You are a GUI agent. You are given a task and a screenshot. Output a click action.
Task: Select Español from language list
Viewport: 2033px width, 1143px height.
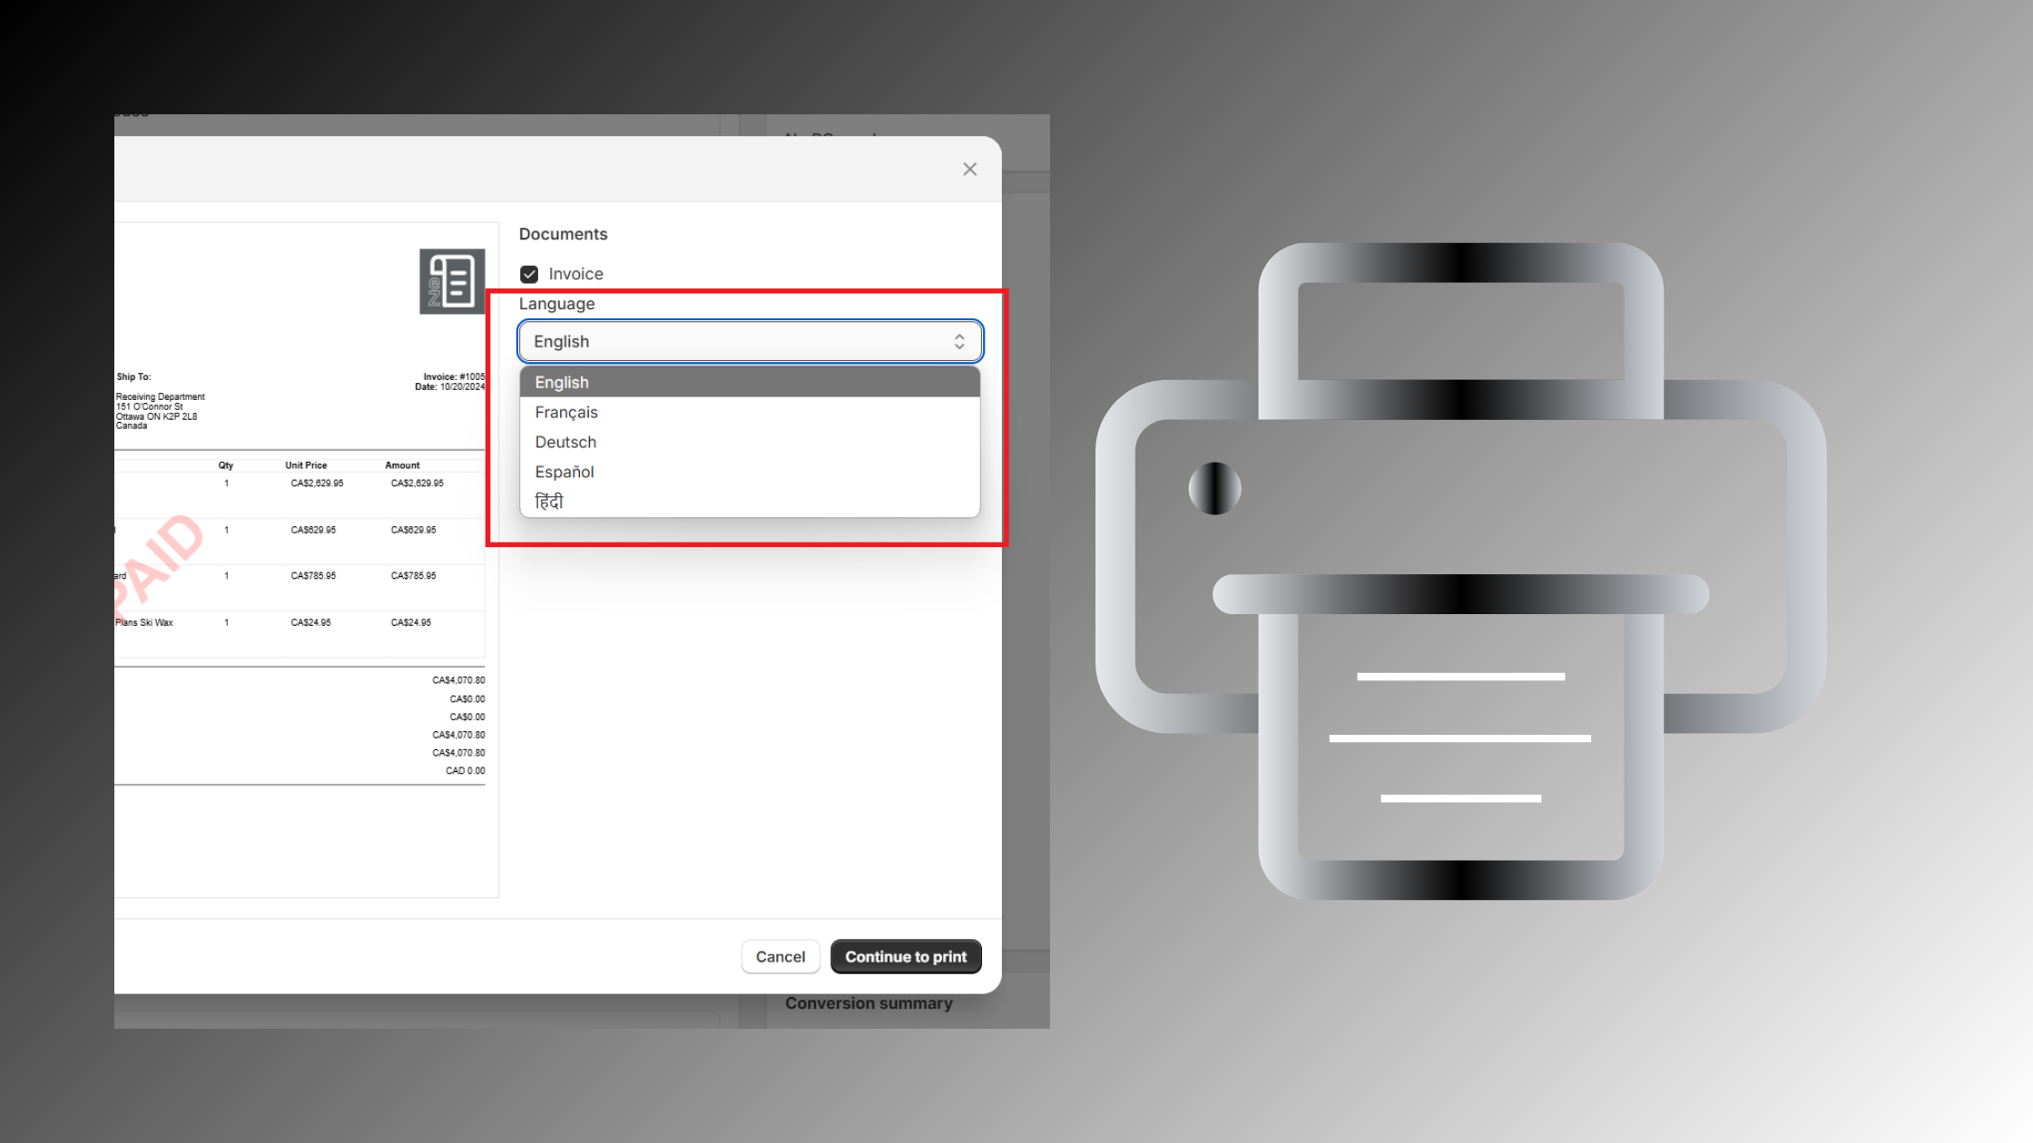565,472
